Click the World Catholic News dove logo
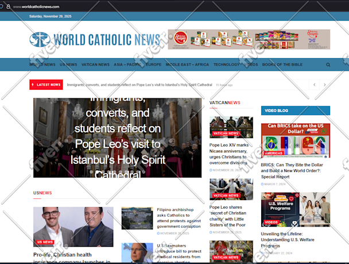The width and height of the screenshot is (349, 264). (x=40, y=40)
